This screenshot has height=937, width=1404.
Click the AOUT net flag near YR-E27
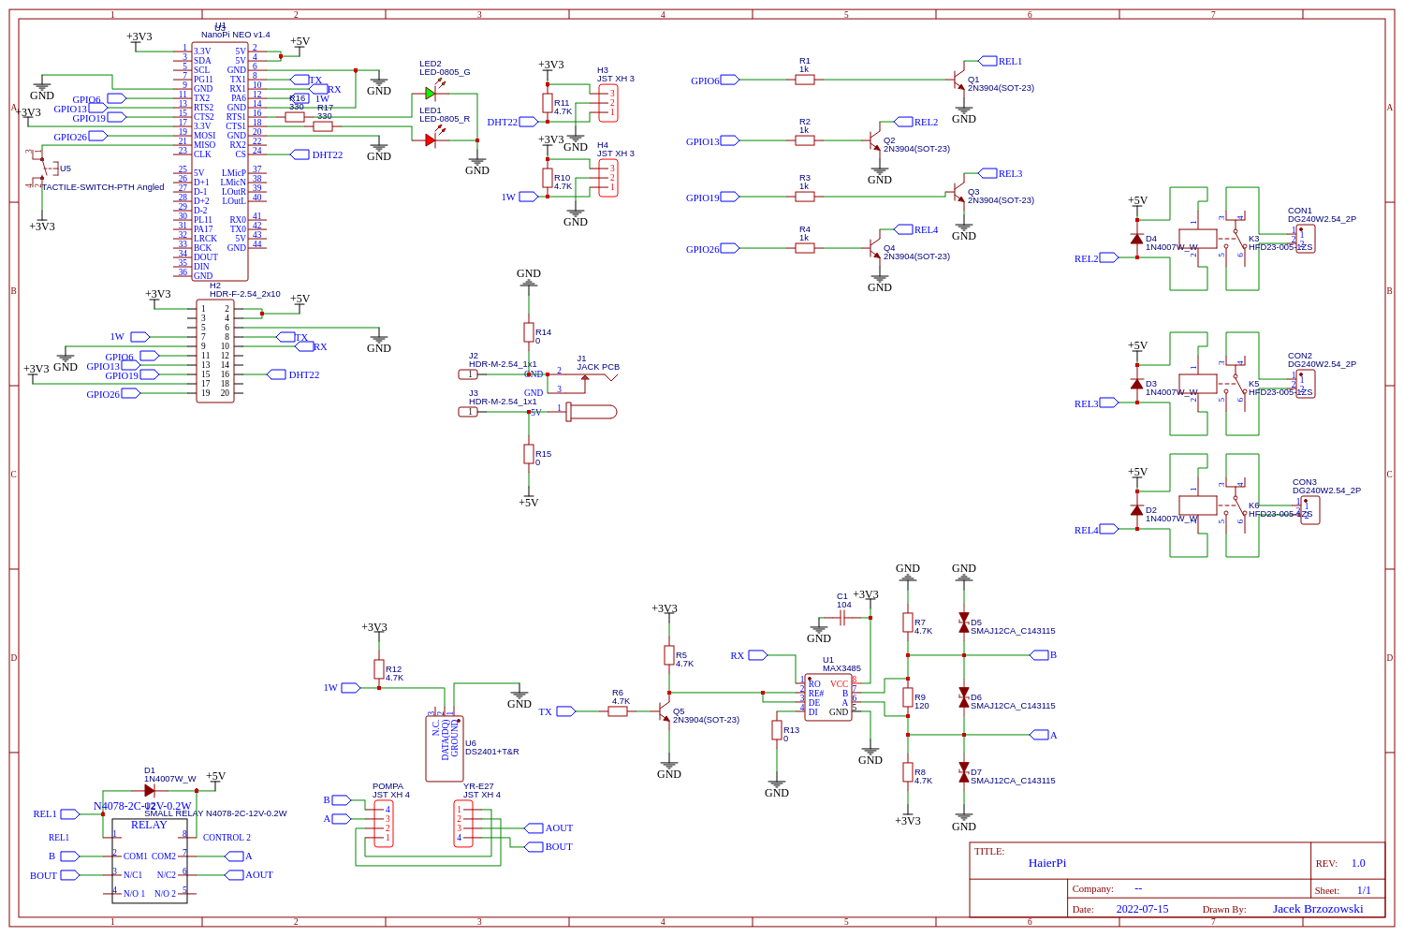(534, 828)
